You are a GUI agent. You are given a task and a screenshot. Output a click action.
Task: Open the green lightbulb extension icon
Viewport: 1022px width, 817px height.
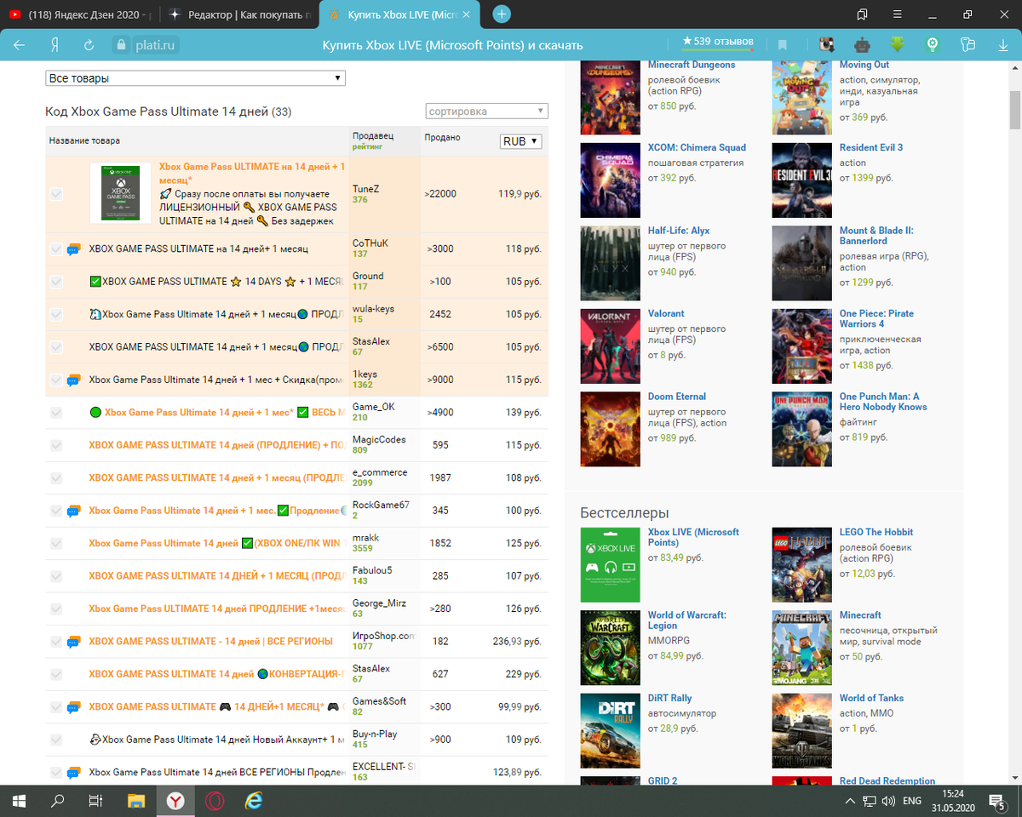[x=933, y=44]
